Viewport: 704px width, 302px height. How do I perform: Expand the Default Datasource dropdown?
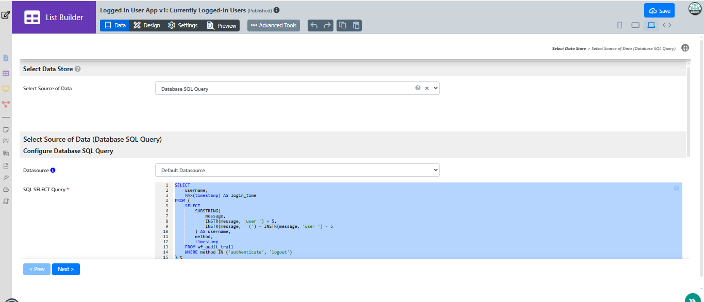point(297,170)
